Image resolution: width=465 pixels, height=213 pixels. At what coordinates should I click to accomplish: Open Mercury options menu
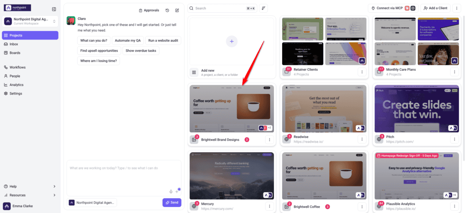pos(270,206)
